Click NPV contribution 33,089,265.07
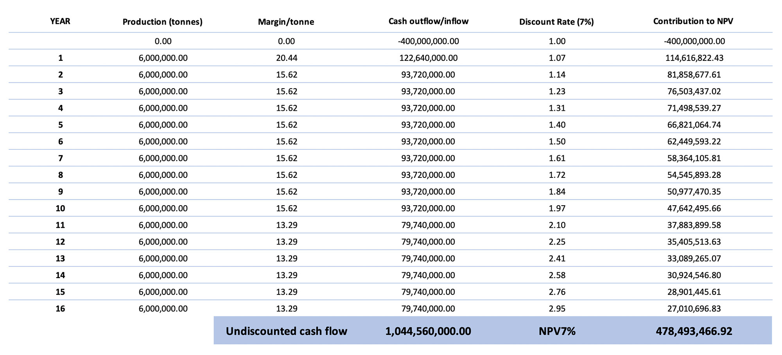Image resolution: width=782 pixels, height=355 pixels. click(x=694, y=258)
